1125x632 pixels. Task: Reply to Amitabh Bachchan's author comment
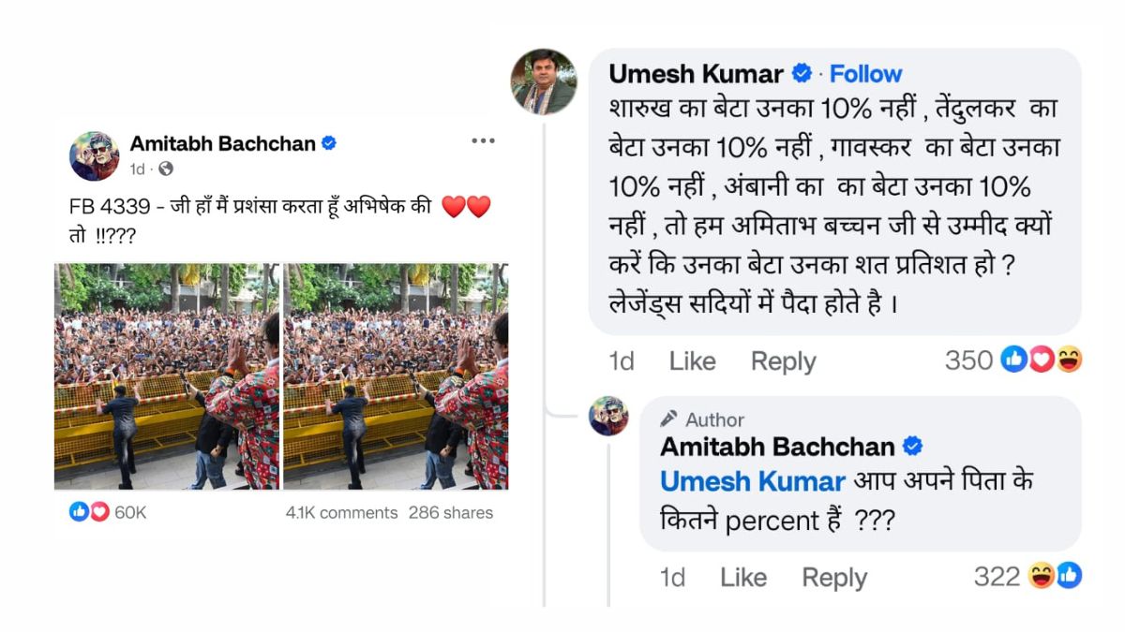click(834, 578)
